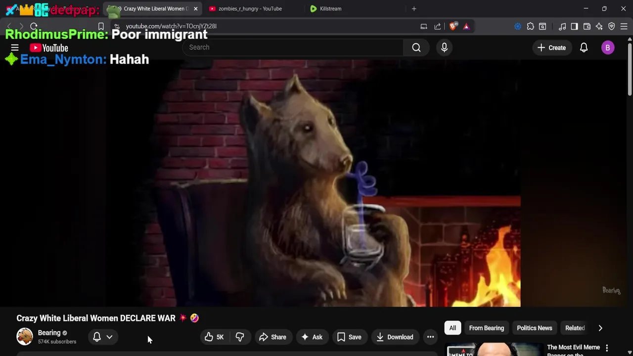Select the All filter chip

[452, 328]
